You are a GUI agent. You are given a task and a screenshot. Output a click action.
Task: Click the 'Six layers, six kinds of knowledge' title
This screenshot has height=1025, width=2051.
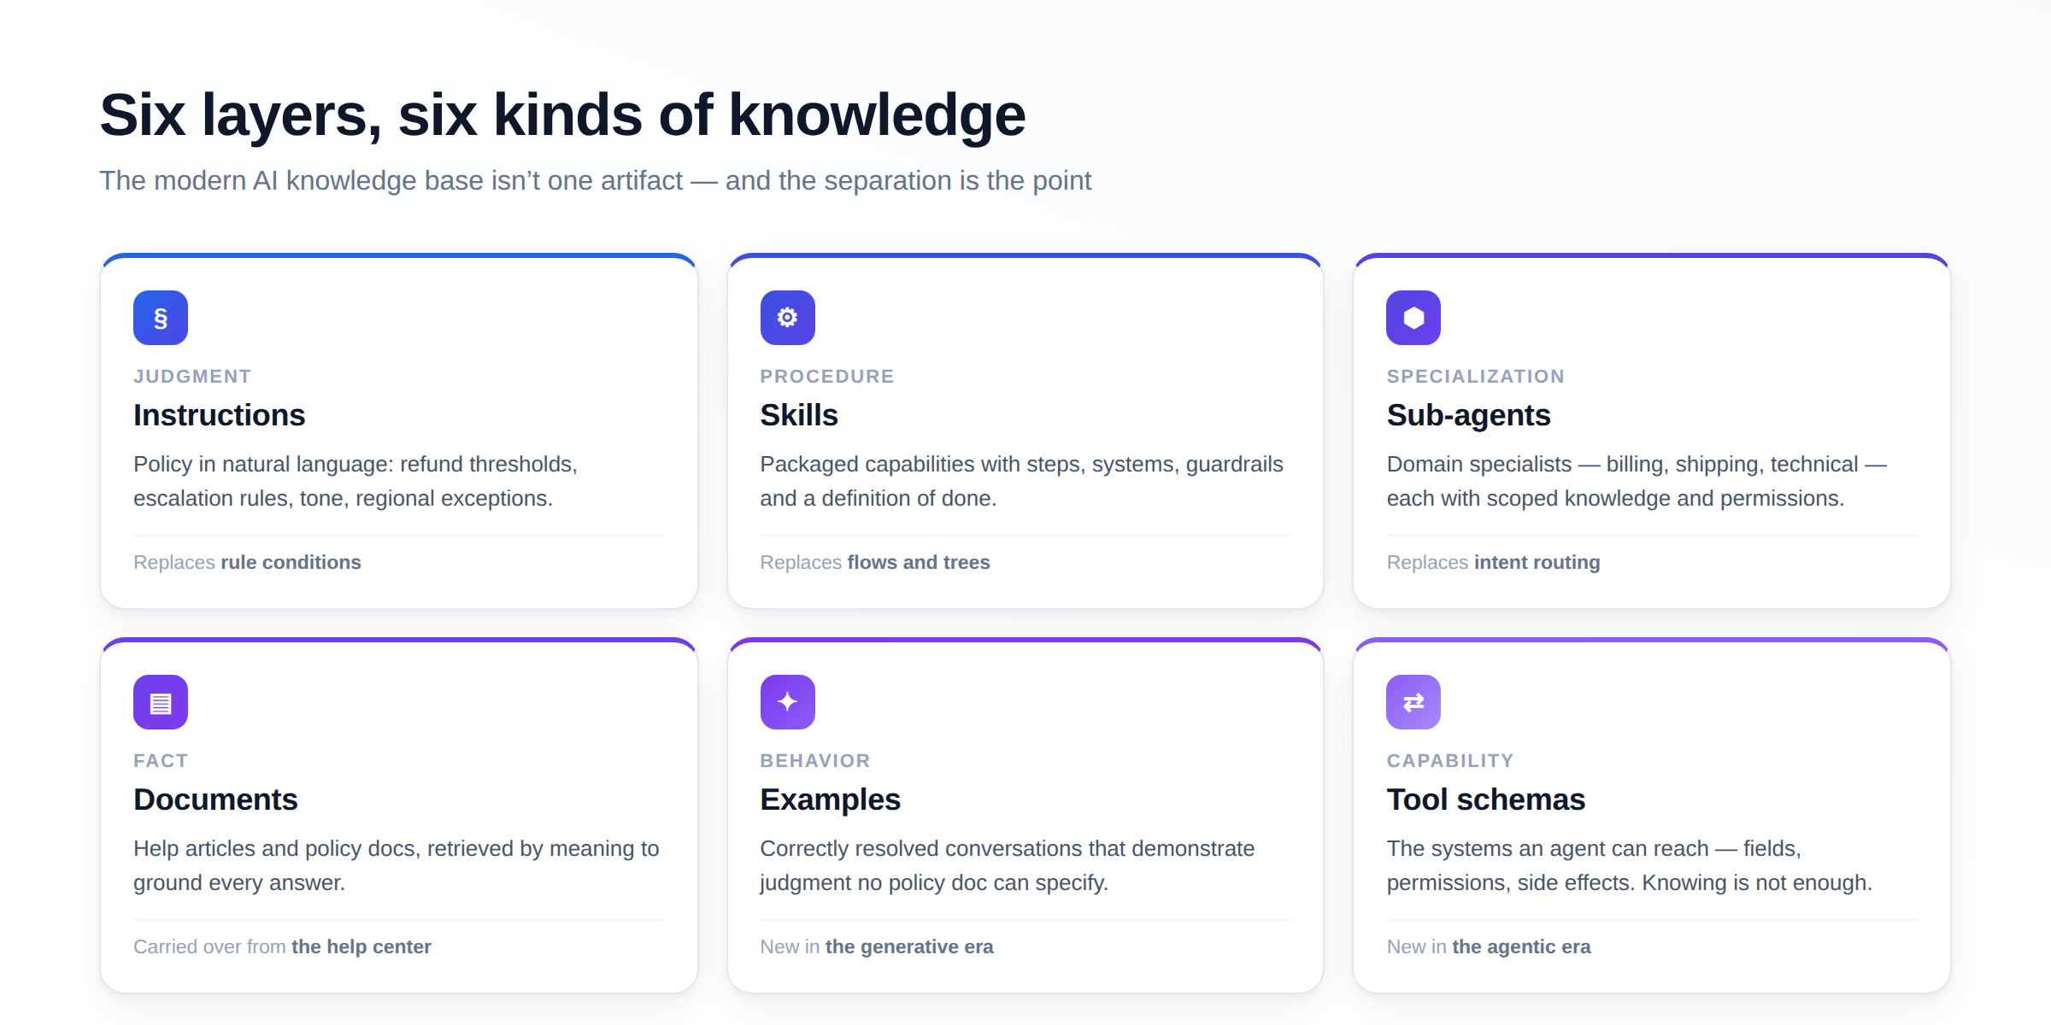(562, 114)
